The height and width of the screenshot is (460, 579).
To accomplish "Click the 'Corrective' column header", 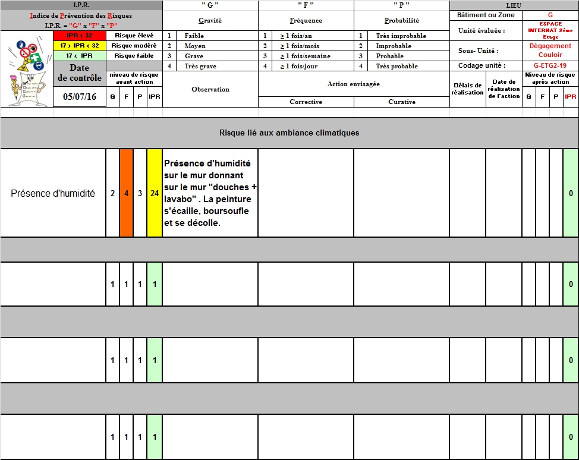I will pos(306,102).
